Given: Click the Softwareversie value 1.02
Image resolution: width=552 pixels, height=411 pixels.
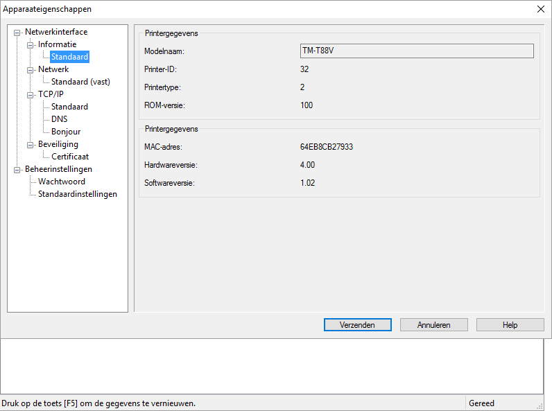Looking at the screenshot, I should [307, 183].
